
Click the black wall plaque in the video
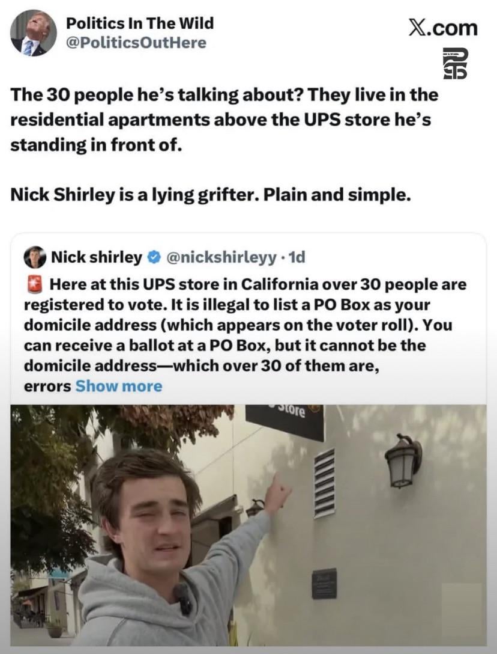point(324,583)
